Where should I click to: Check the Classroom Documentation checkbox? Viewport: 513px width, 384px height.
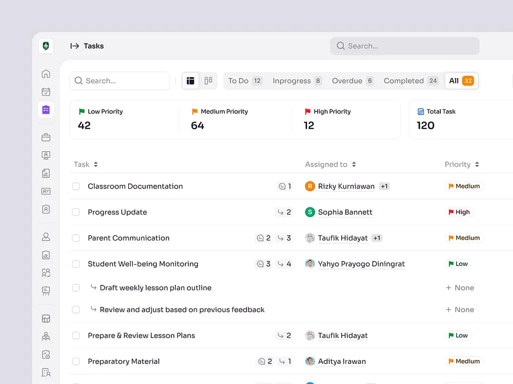pos(76,186)
